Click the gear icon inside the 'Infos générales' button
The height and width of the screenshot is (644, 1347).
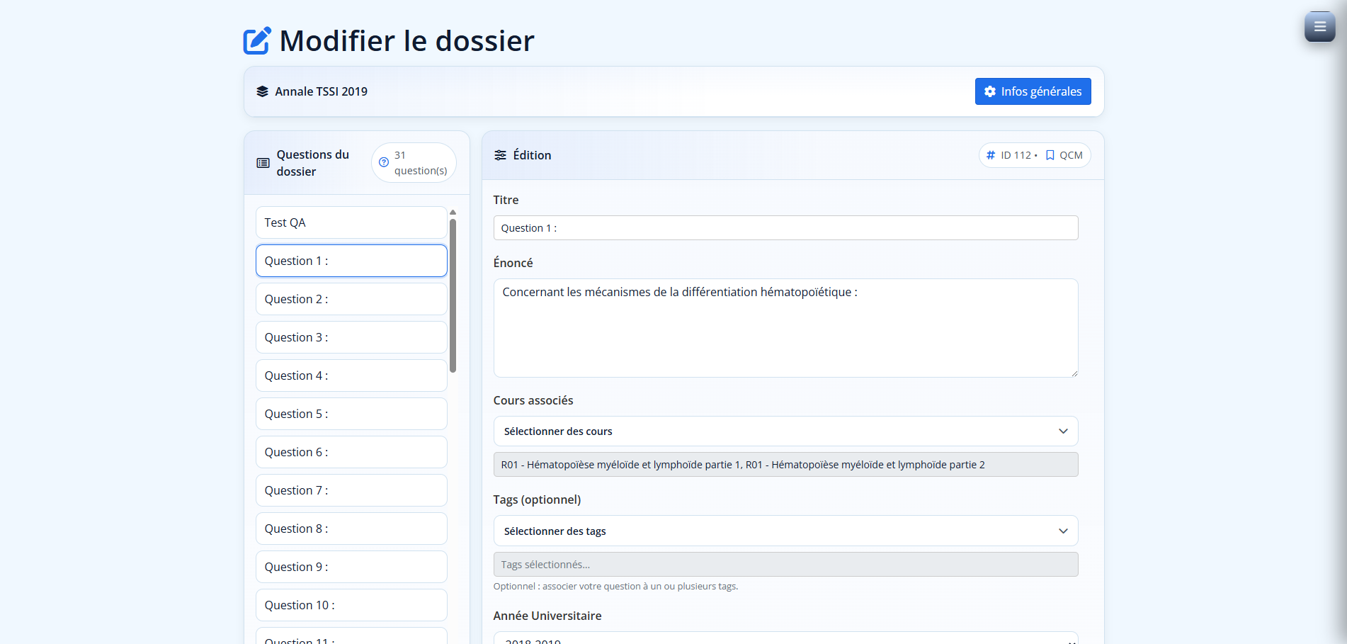[x=990, y=91]
